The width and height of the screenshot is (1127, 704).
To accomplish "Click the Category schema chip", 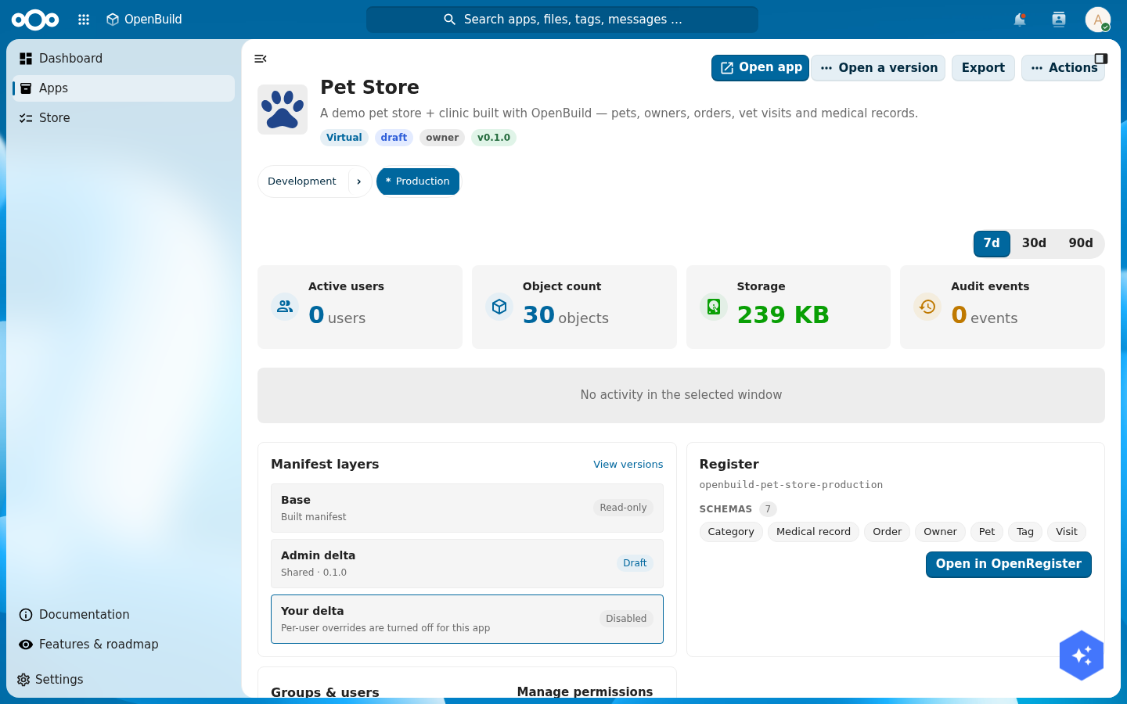I will click(x=731, y=532).
